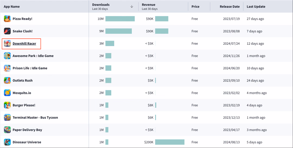Image resolution: width=293 pixels, height=148 pixels.
Task: Click release date 2023/02/19
Action: pos(231,105)
